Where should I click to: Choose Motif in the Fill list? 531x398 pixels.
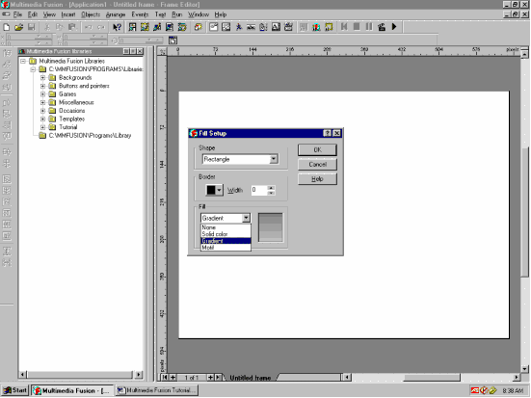(x=226, y=248)
